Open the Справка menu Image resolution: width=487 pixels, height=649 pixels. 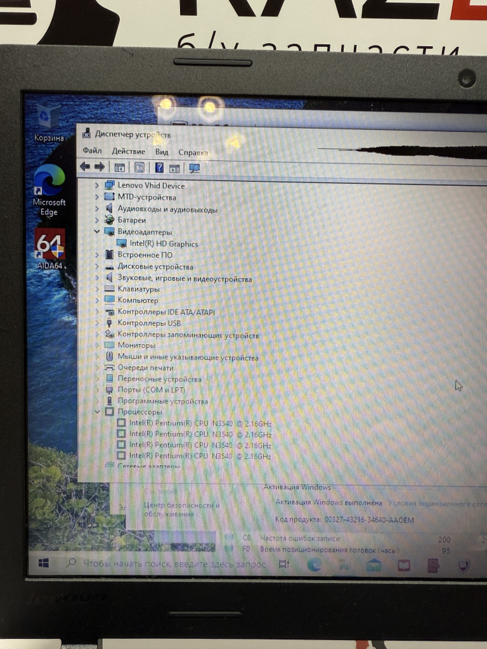pos(193,152)
